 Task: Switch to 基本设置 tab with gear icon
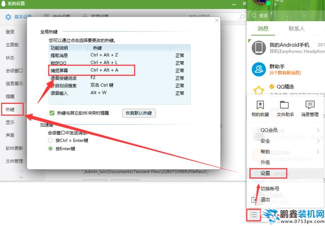tap(18, 17)
